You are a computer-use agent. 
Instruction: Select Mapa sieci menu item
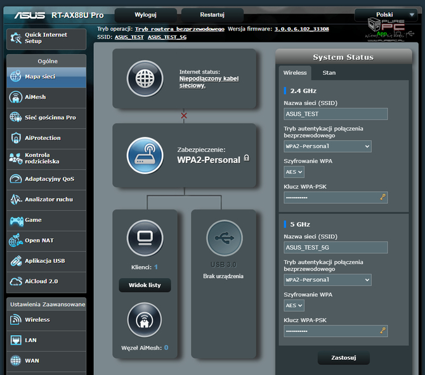(x=46, y=77)
